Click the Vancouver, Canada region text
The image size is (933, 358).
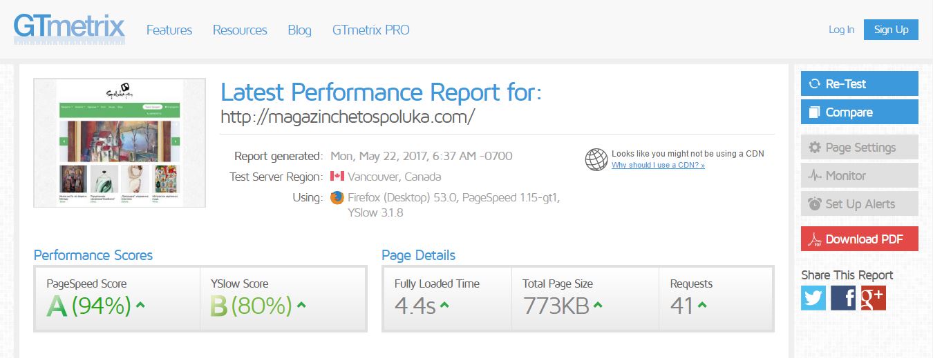click(395, 177)
